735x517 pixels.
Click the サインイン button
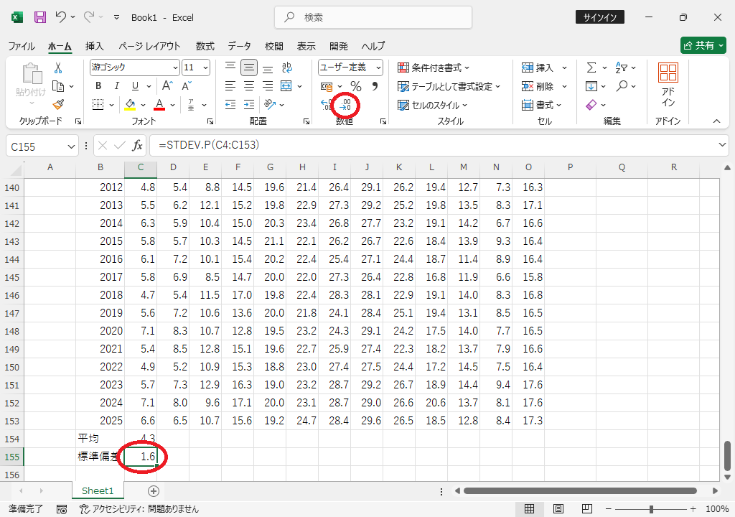pos(599,17)
